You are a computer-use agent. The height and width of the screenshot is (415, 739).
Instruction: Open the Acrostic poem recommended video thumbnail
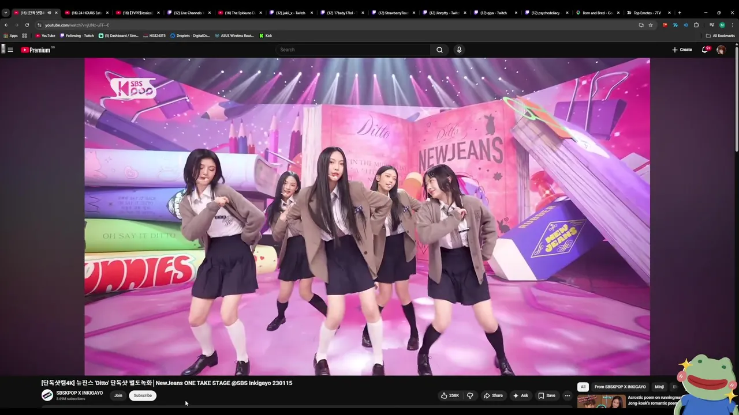[601, 402]
